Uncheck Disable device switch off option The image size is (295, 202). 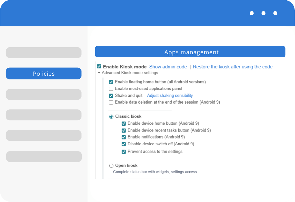tap(124, 144)
